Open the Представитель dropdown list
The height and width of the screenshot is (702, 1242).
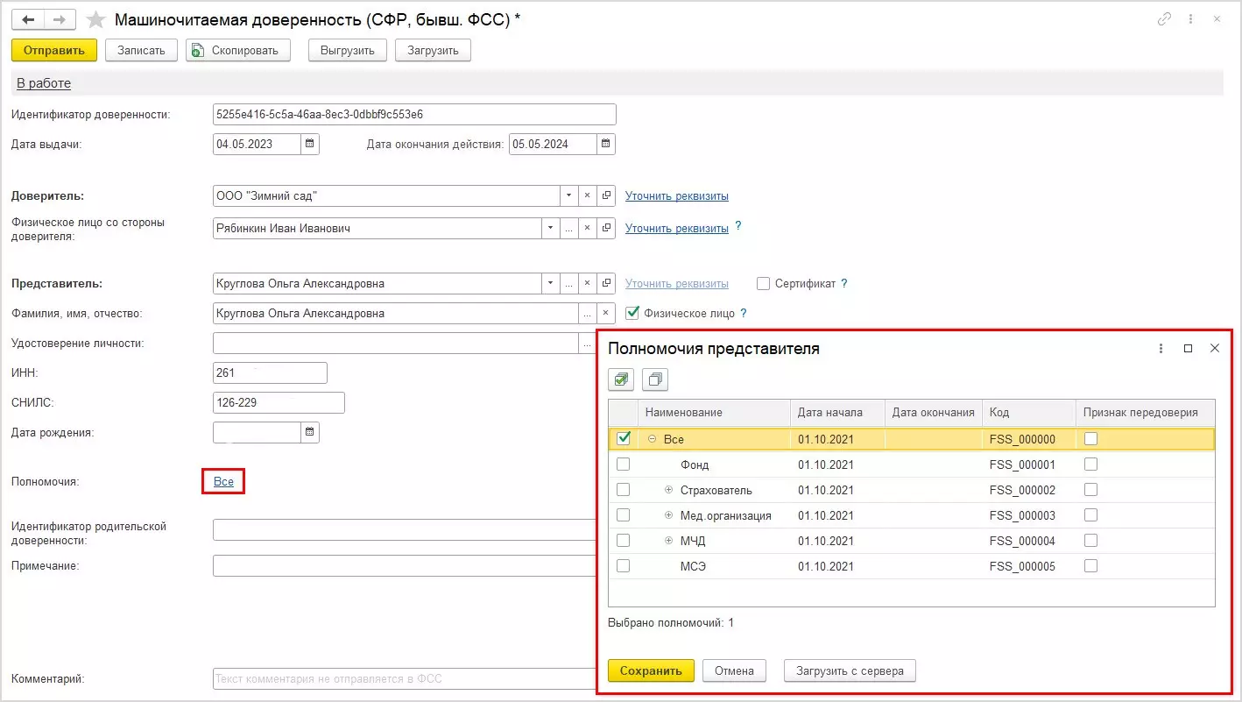point(550,284)
